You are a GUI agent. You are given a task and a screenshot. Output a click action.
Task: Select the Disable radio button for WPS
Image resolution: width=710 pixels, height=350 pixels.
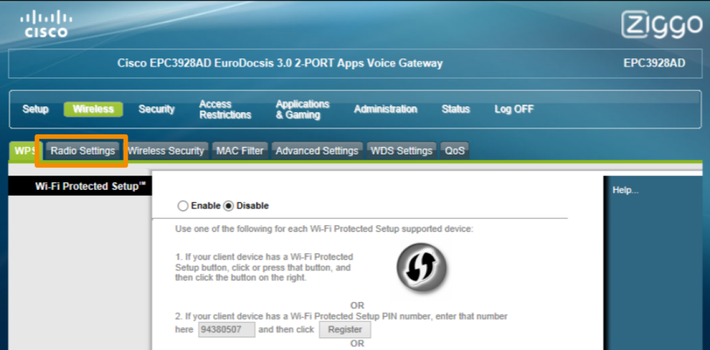pyautogui.click(x=228, y=206)
